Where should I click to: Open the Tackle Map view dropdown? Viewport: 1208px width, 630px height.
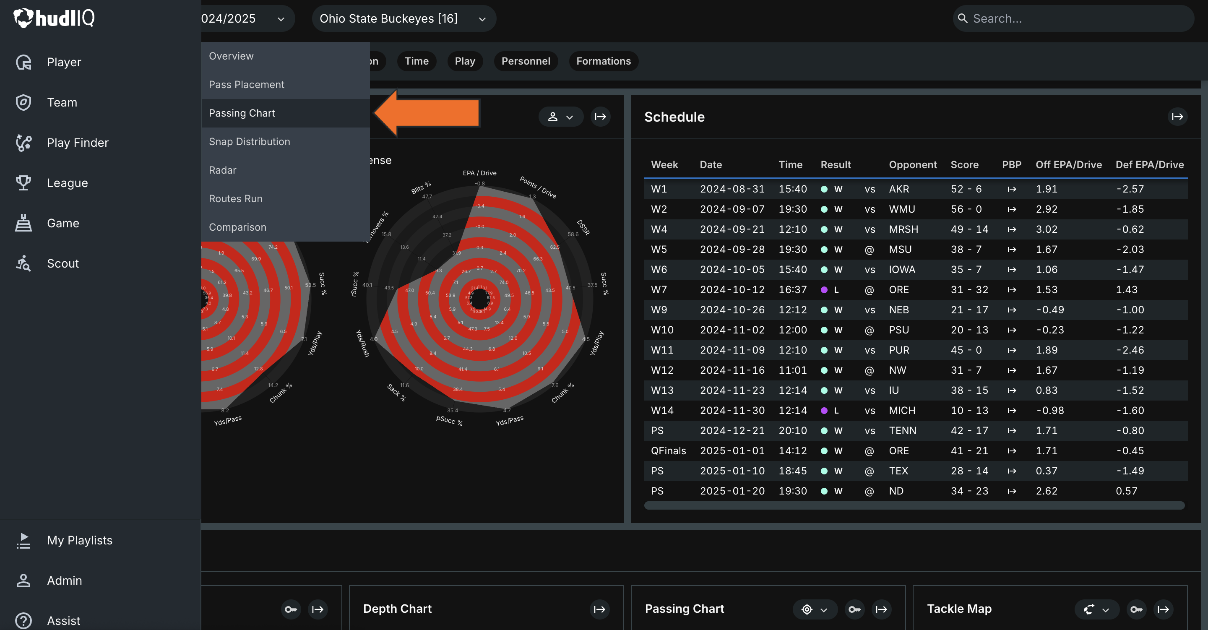1097,609
